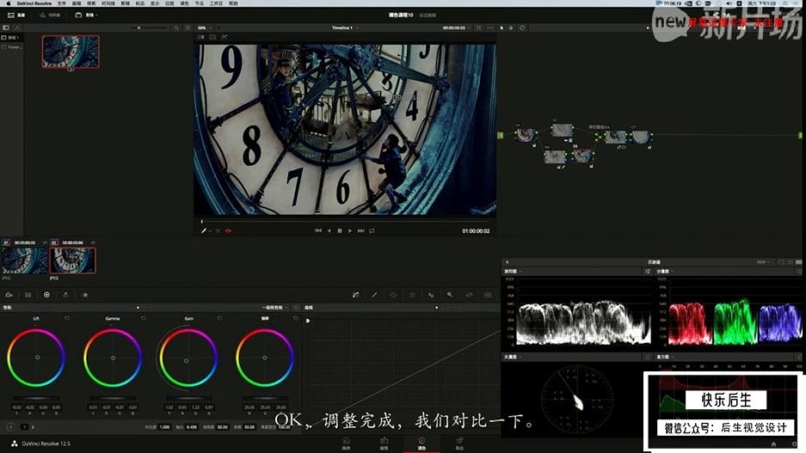Image resolution: width=806 pixels, height=453 pixels.
Task: Open the Blur palette icon
Action: click(x=431, y=295)
